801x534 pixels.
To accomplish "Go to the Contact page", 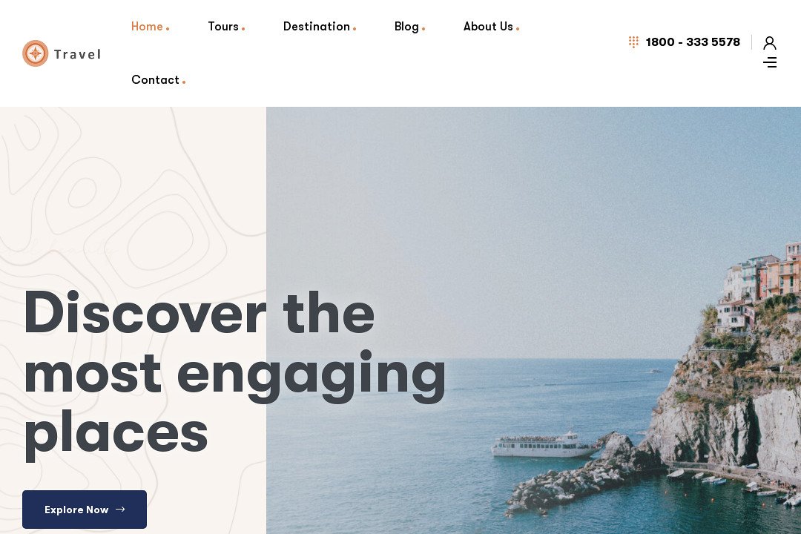I will coord(155,80).
